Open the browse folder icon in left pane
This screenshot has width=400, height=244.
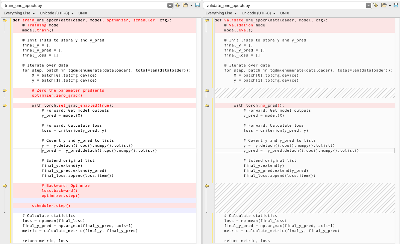(185, 5)
